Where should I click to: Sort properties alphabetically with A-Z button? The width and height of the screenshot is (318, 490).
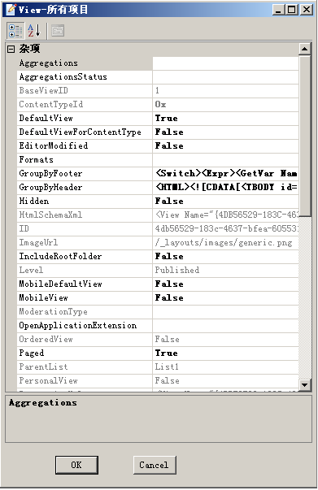[x=34, y=31]
